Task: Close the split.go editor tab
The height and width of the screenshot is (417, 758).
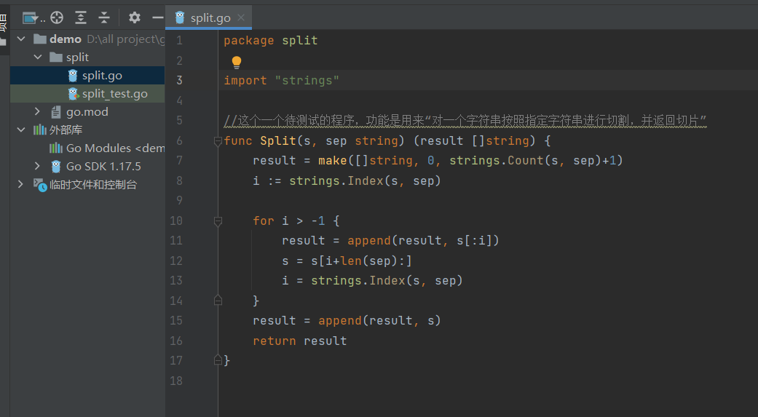Action: coord(242,18)
